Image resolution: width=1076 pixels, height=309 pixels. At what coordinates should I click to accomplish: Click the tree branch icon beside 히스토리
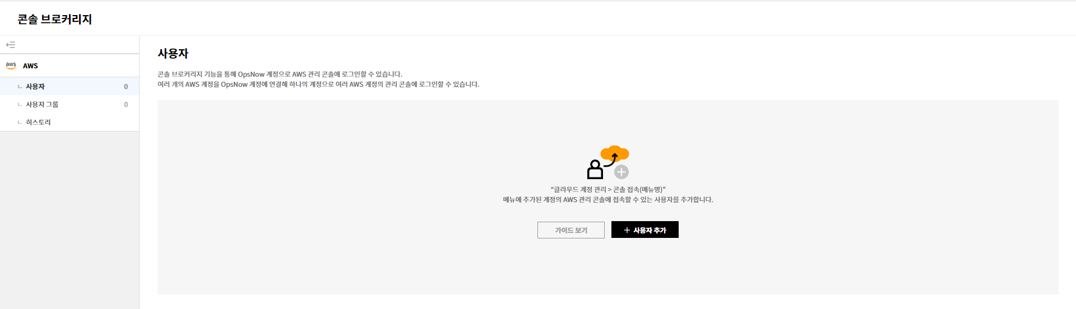pyautogui.click(x=20, y=122)
